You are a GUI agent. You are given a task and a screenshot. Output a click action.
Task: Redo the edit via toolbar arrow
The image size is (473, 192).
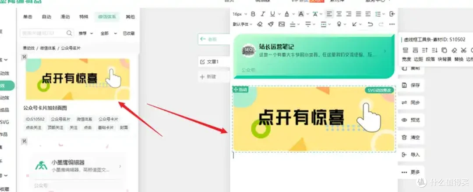pyautogui.click(x=381, y=24)
